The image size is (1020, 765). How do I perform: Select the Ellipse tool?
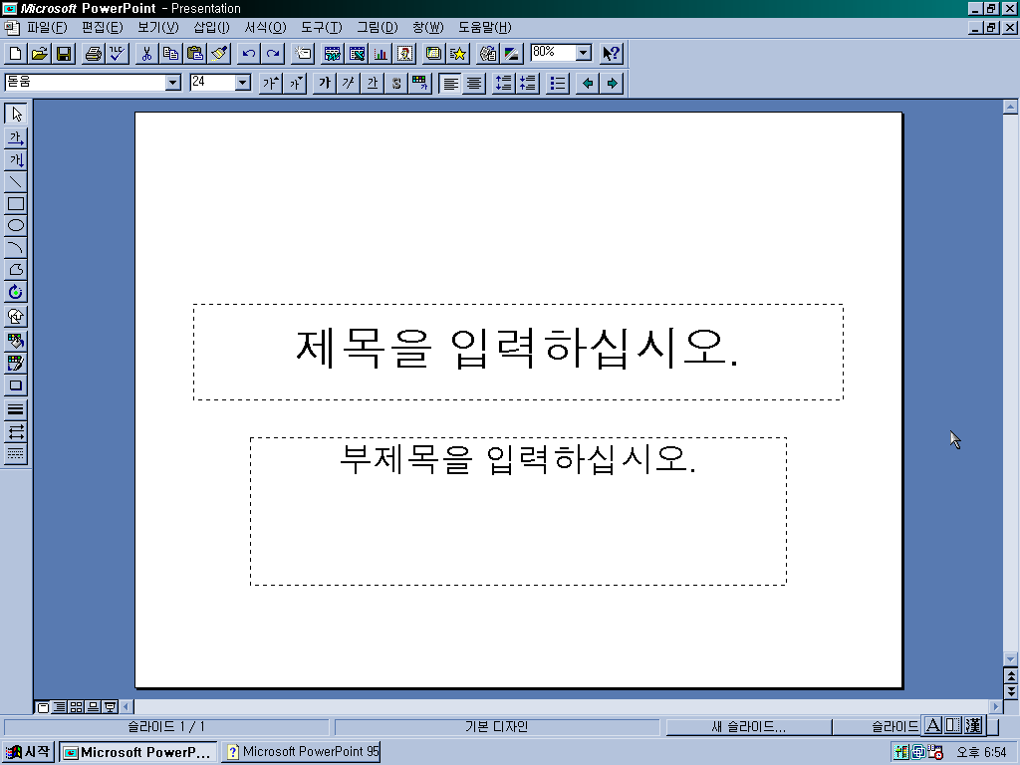[x=16, y=226]
